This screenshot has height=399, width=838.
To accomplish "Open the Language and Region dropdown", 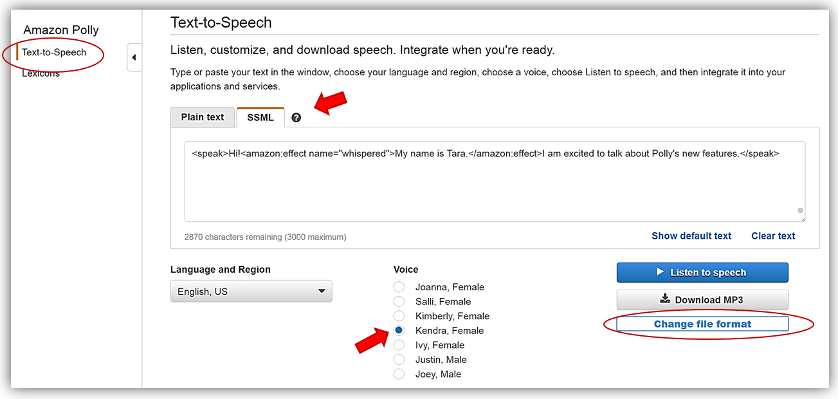I will pos(251,292).
